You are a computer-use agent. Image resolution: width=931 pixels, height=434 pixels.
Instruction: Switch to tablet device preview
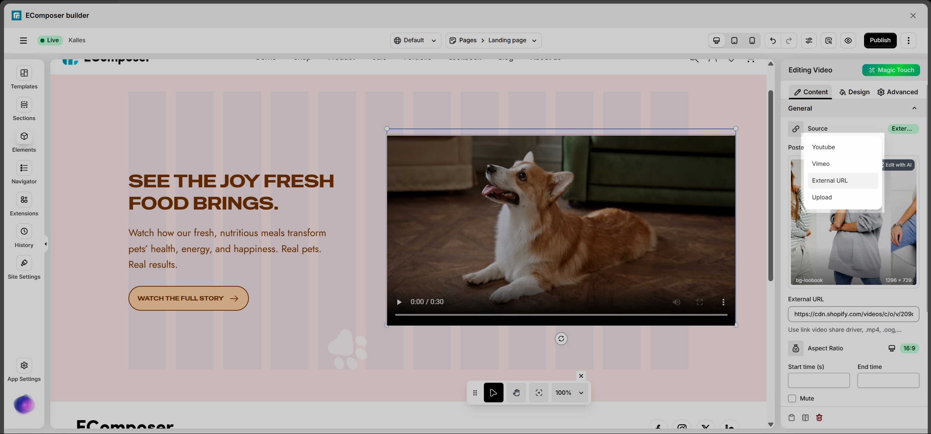734,40
